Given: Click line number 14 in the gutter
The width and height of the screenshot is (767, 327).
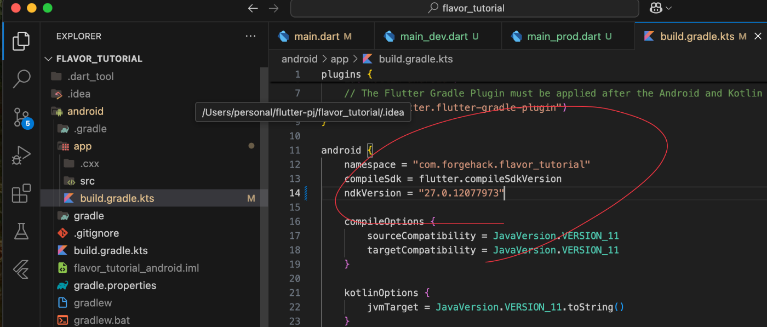Looking at the screenshot, I should point(294,193).
